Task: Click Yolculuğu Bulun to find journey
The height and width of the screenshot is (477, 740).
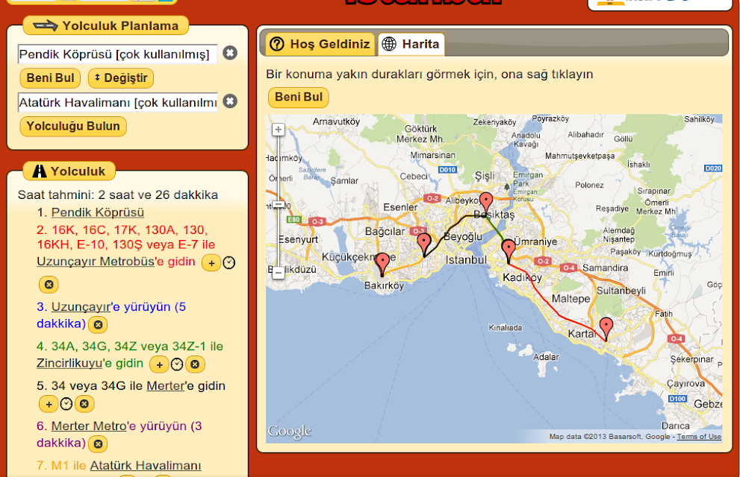Action: (73, 126)
